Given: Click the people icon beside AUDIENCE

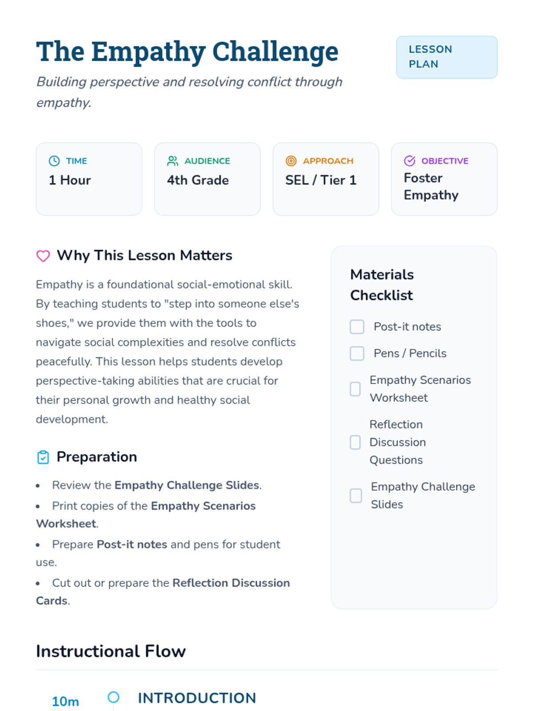Looking at the screenshot, I should tap(172, 161).
